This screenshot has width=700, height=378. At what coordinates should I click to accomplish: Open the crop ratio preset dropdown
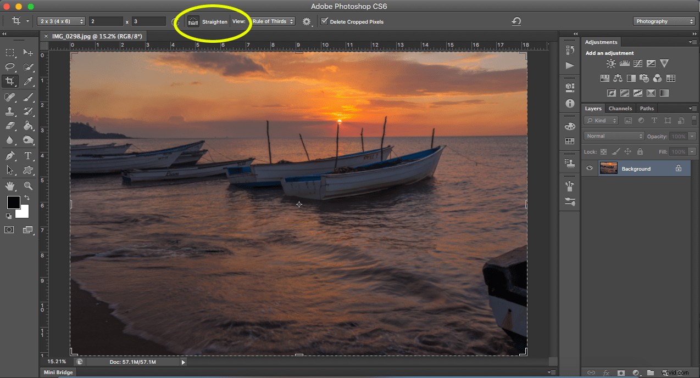point(60,21)
